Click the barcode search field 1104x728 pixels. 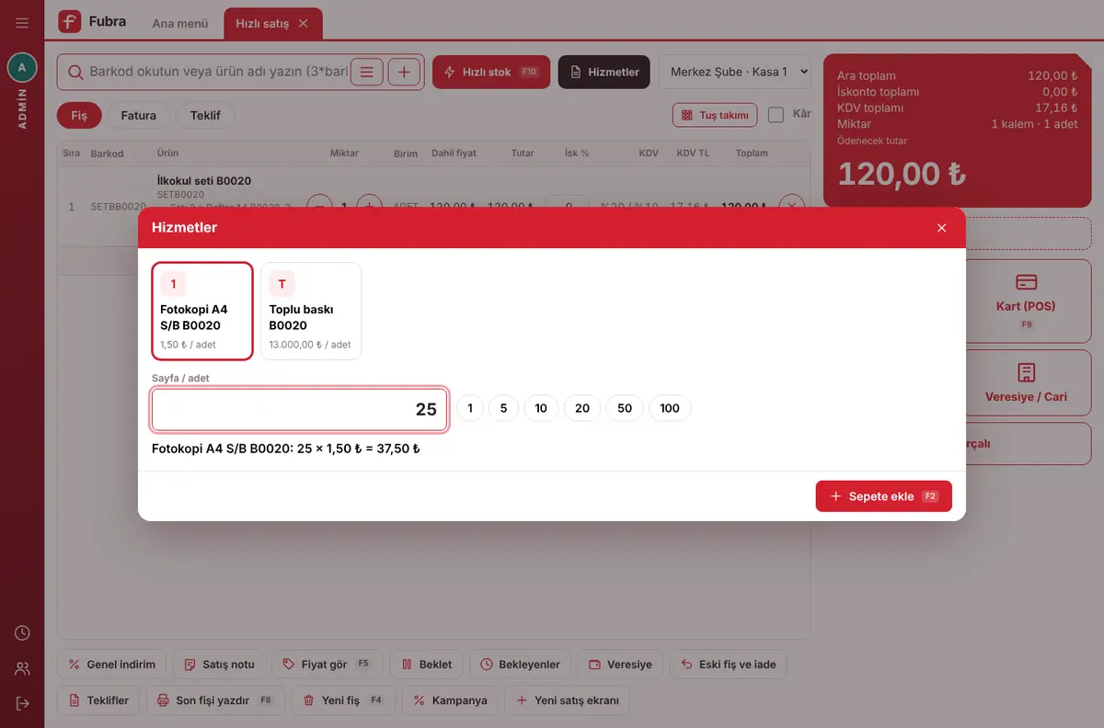click(218, 71)
